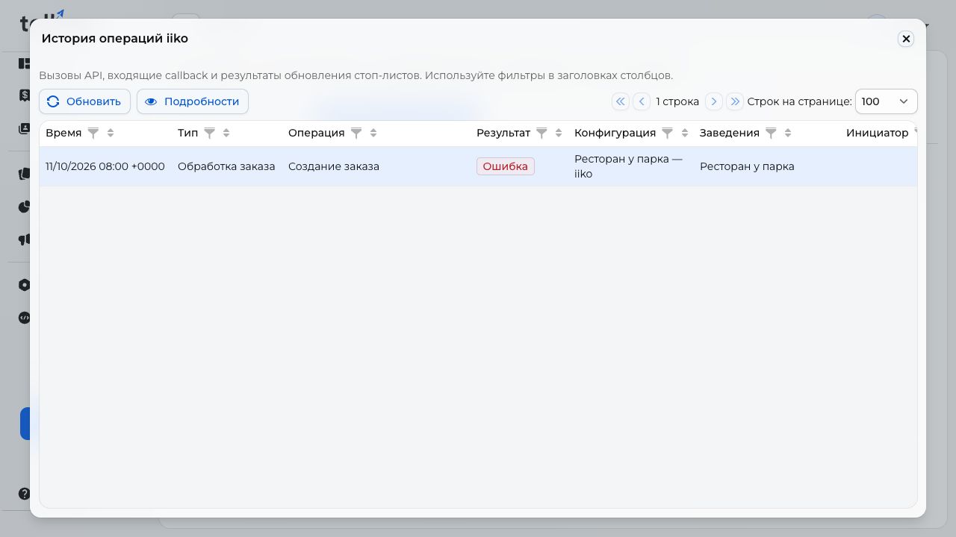Image resolution: width=956 pixels, height=537 pixels.
Task: Click the Ошибка result badge
Action: point(506,166)
